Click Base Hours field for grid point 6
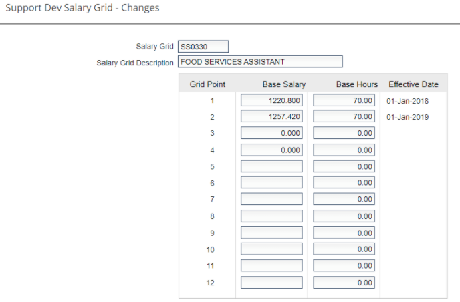Image resolution: width=460 pixels, height=302 pixels. pos(344,183)
